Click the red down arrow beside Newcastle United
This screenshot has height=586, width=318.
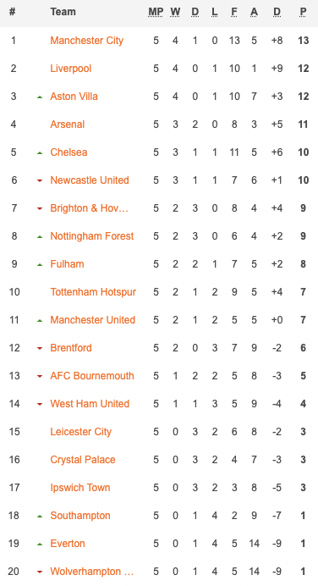click(x=40, y=181)
